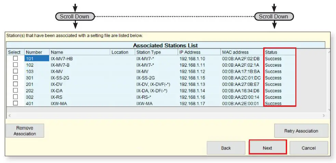
Task: Toggle the checkbox for IXW-MA station 401
Action: [15, 103]
